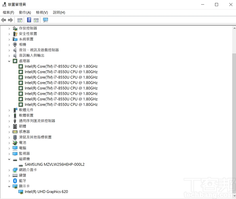Screen dimensions: 236x199
Task: Click the 處理器 chip icon
Action: [15, 61]
